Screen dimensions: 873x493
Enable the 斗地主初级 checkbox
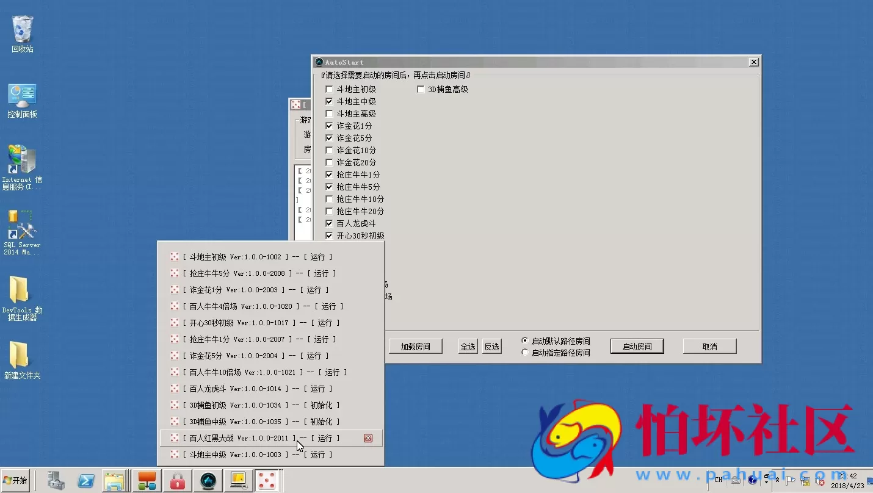click(x=328, y=88)
